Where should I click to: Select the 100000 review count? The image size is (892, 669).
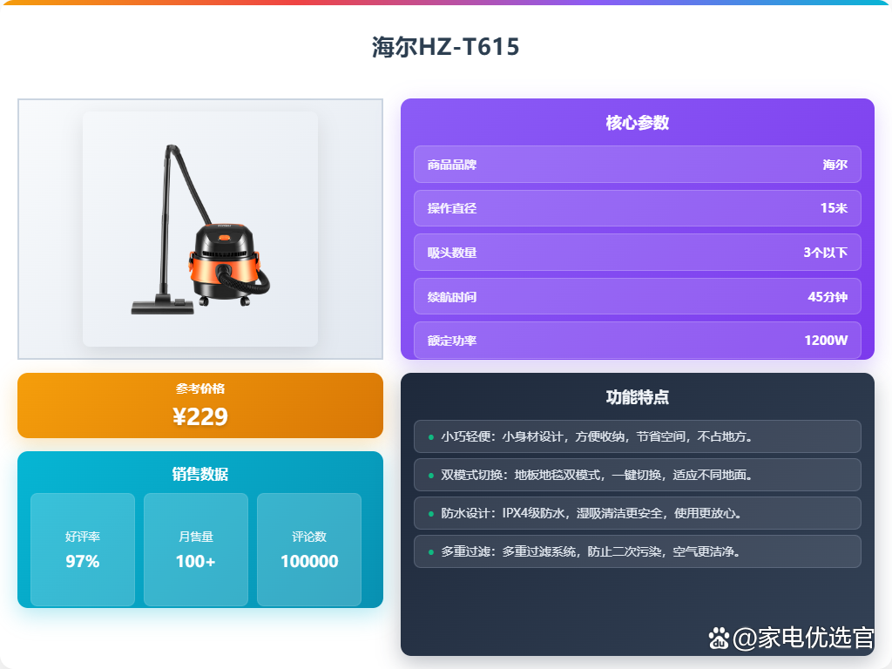pos(309,562)
